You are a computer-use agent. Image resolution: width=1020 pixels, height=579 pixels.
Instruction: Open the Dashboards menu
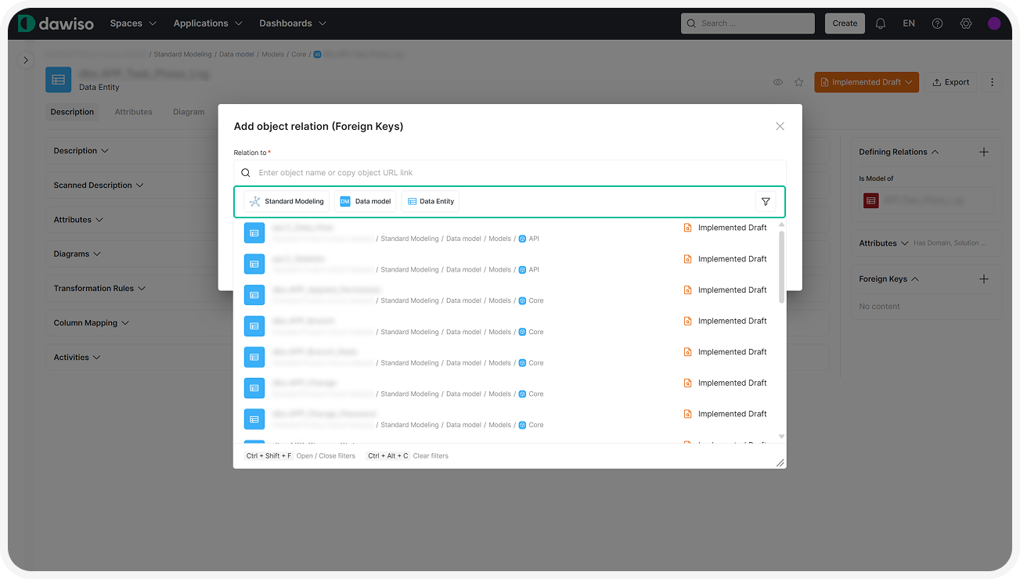point(293,23)
